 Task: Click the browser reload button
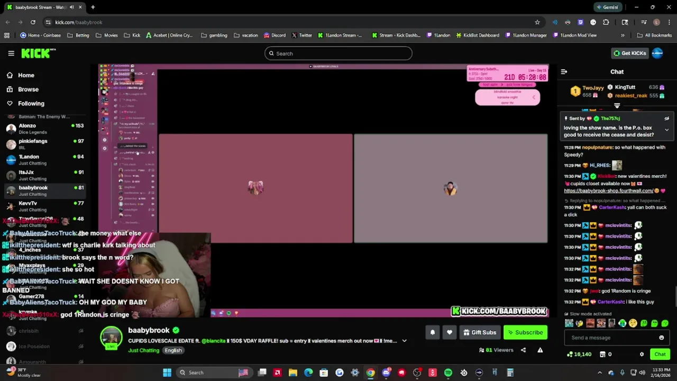[x=33, y=22]
